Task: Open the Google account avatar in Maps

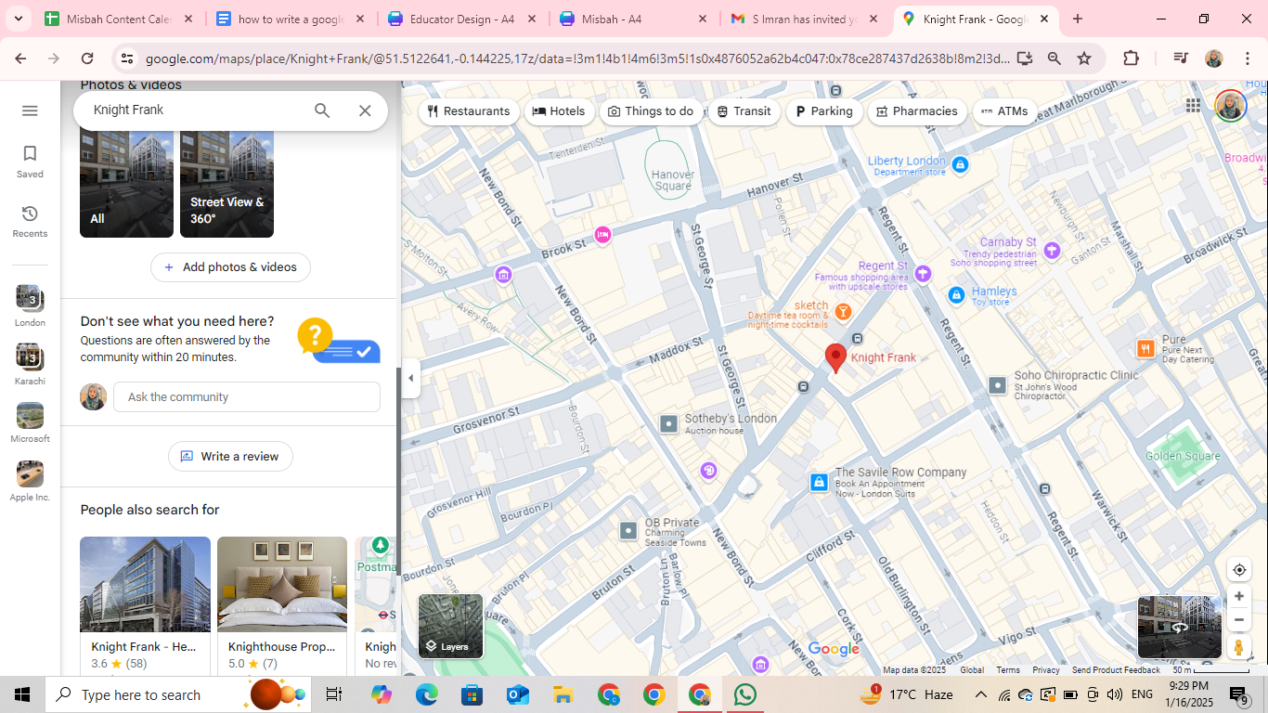Action: coord(1230,106)
